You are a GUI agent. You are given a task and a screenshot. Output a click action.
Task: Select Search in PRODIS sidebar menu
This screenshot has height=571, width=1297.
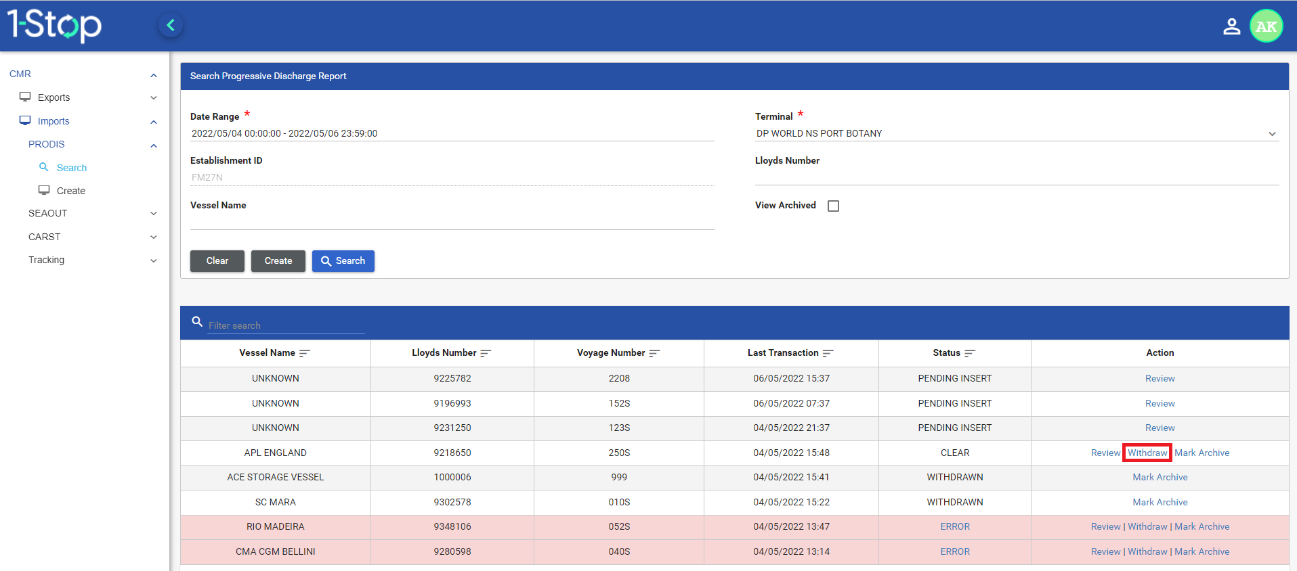point(71,168)
